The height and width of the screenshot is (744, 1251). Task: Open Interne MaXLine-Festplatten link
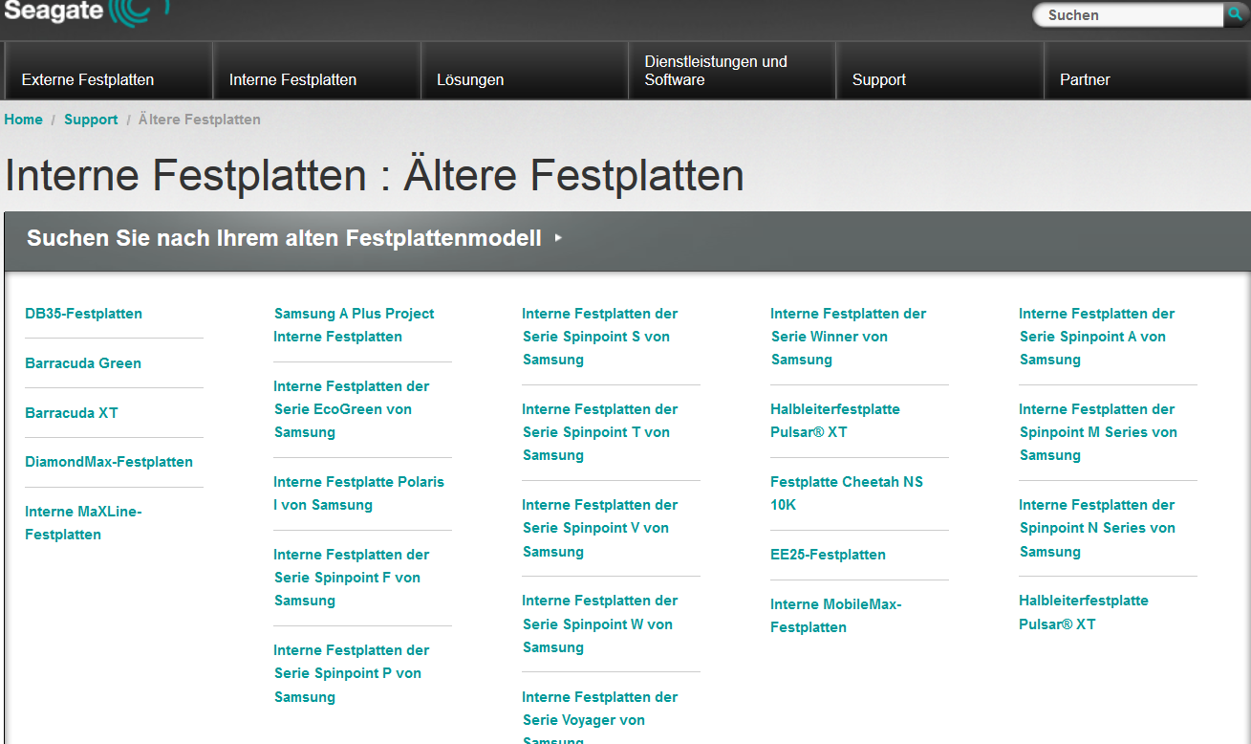[x=83, y=523]
